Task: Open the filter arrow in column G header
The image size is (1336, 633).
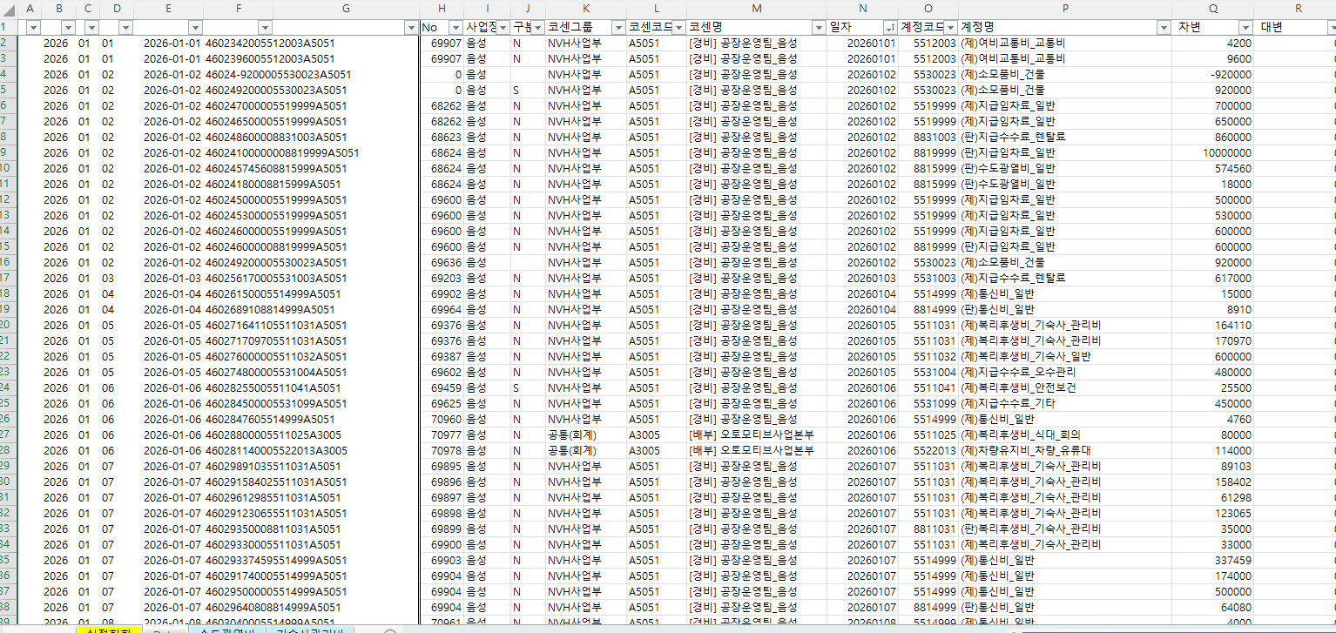Action: coord(411,28)
